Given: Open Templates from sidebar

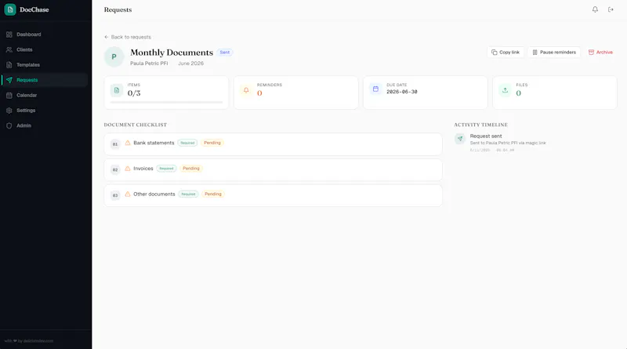Looking at the screenshot, I should click(x=44, y=65).
